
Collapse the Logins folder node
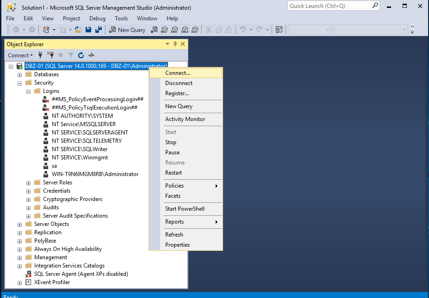point(28,91)
